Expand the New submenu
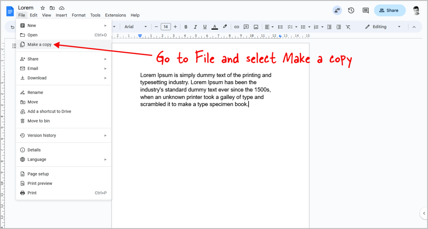This screenshot has height=229, width=428. point(64,26)
